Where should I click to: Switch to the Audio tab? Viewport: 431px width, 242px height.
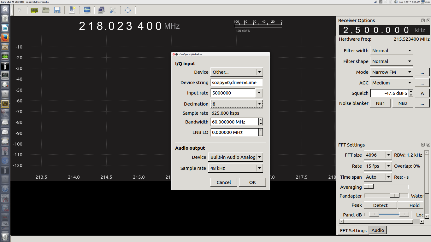click(x=378, y=230)
